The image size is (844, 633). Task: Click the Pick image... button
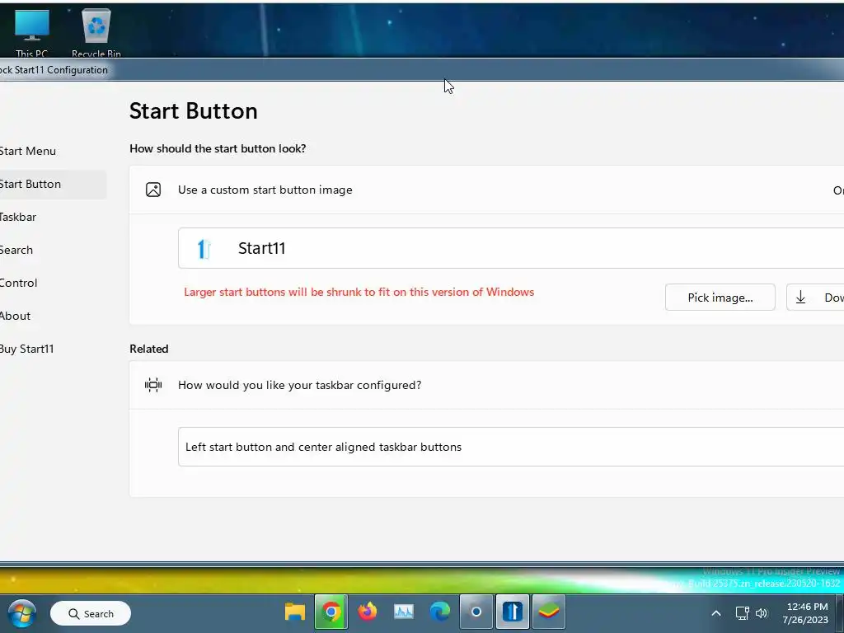point(720,297)
